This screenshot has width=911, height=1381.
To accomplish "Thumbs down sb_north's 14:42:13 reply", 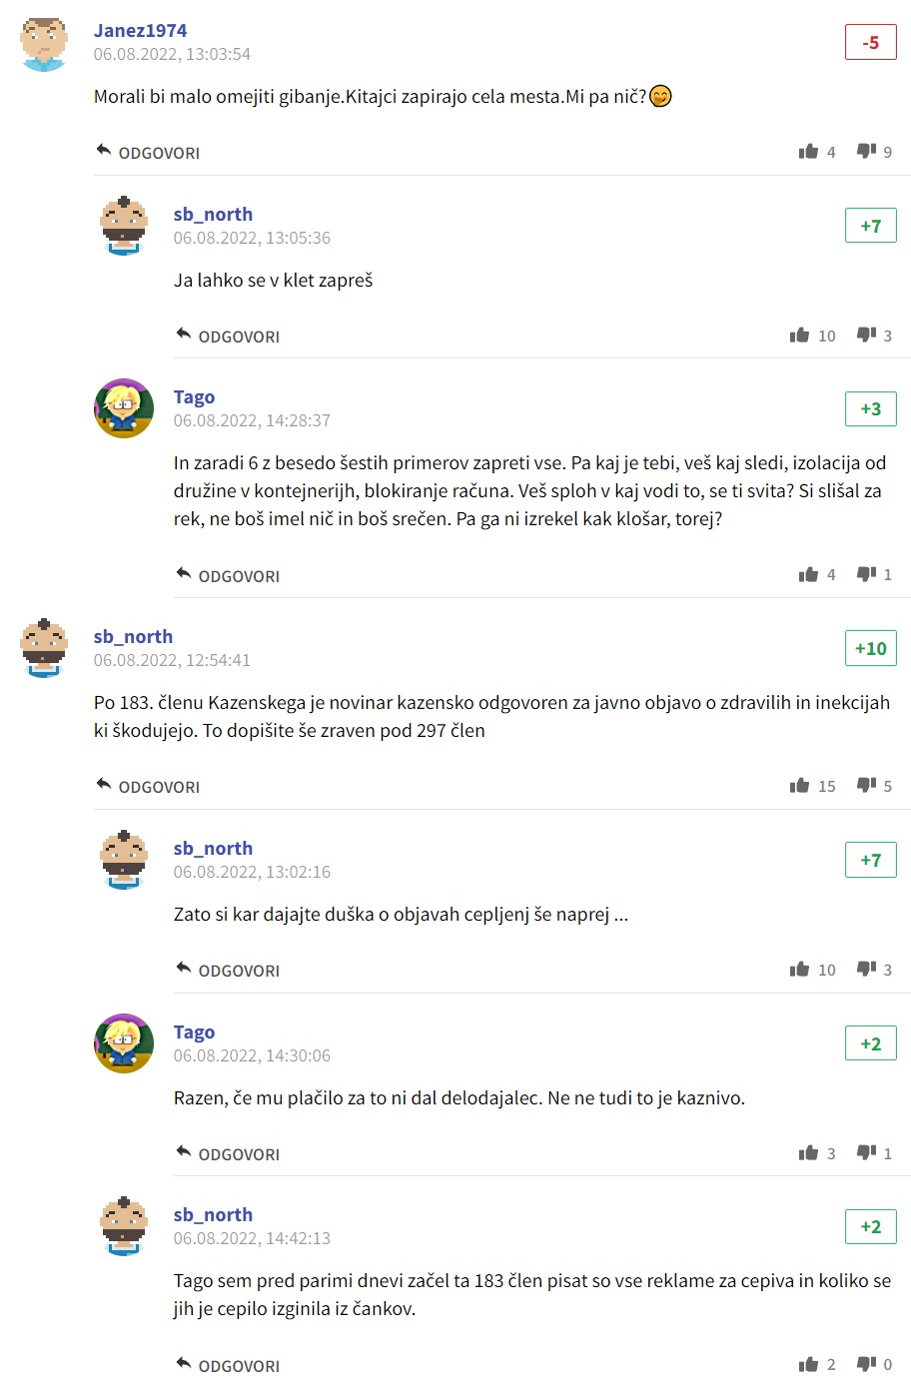I will pos(866,1364).
